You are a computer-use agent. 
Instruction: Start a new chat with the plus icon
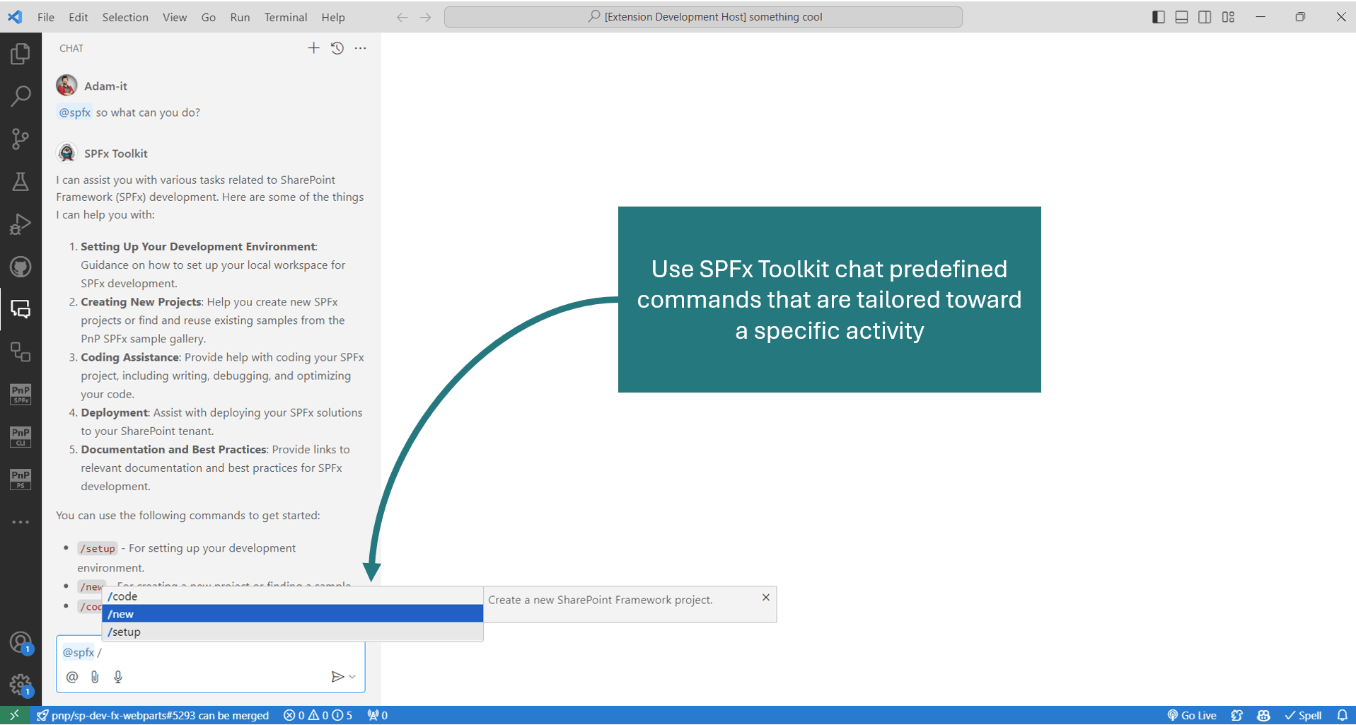pos(313,47)
